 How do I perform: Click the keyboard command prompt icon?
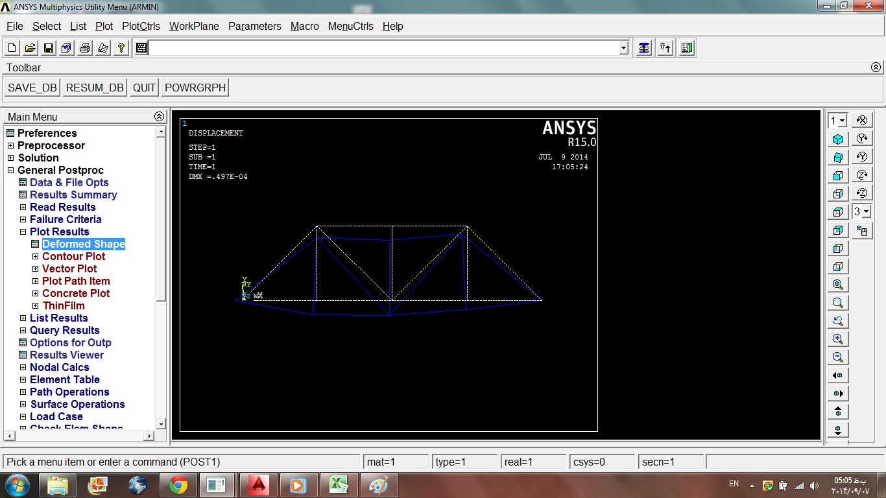click(x=141, y=48)
